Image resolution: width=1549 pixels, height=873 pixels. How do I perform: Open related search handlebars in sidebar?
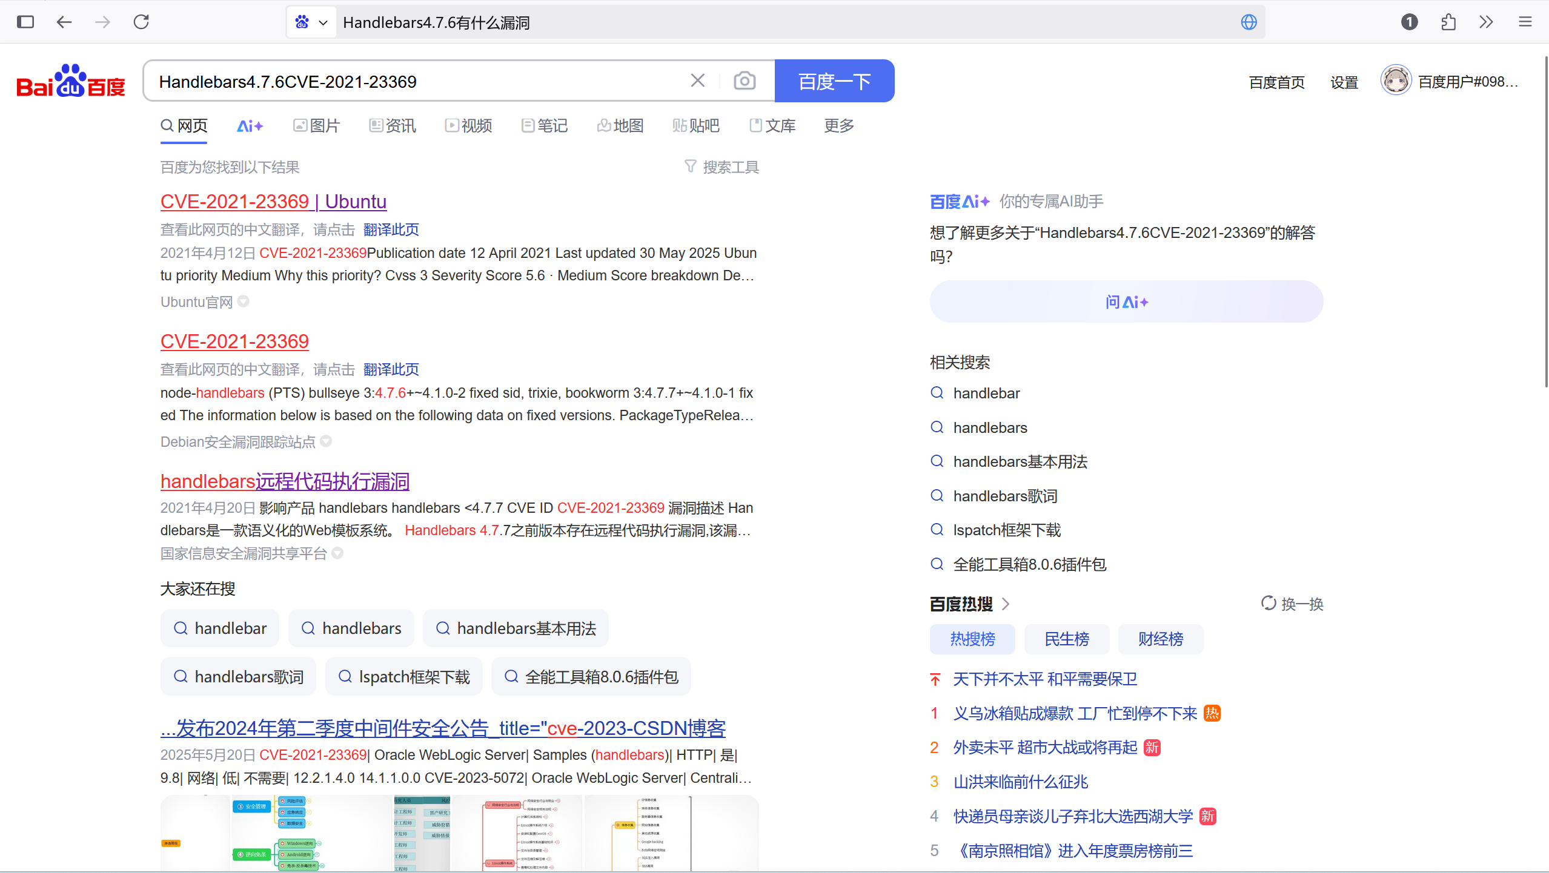click(990, 427)
